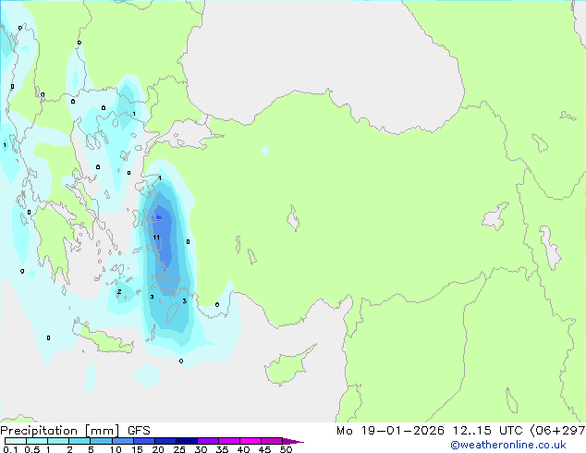The width and height of the screenshot is (586, 453).
Task: Click the 0.1–0.5 mm legend color box
Action: click(16, 441)
